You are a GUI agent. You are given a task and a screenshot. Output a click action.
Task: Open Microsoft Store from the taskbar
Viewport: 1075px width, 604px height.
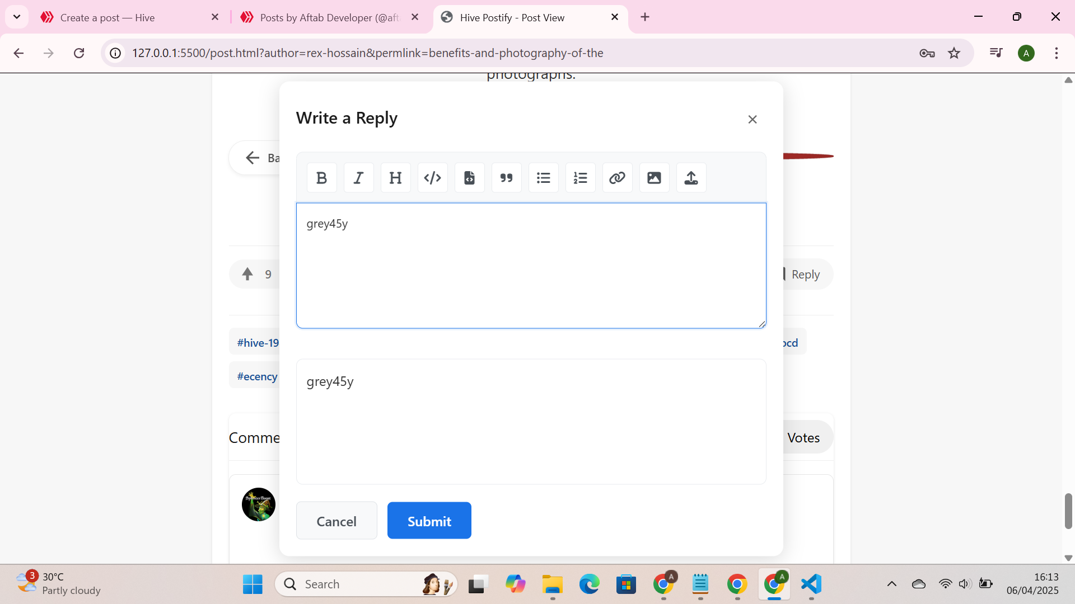tap(626, 584)
